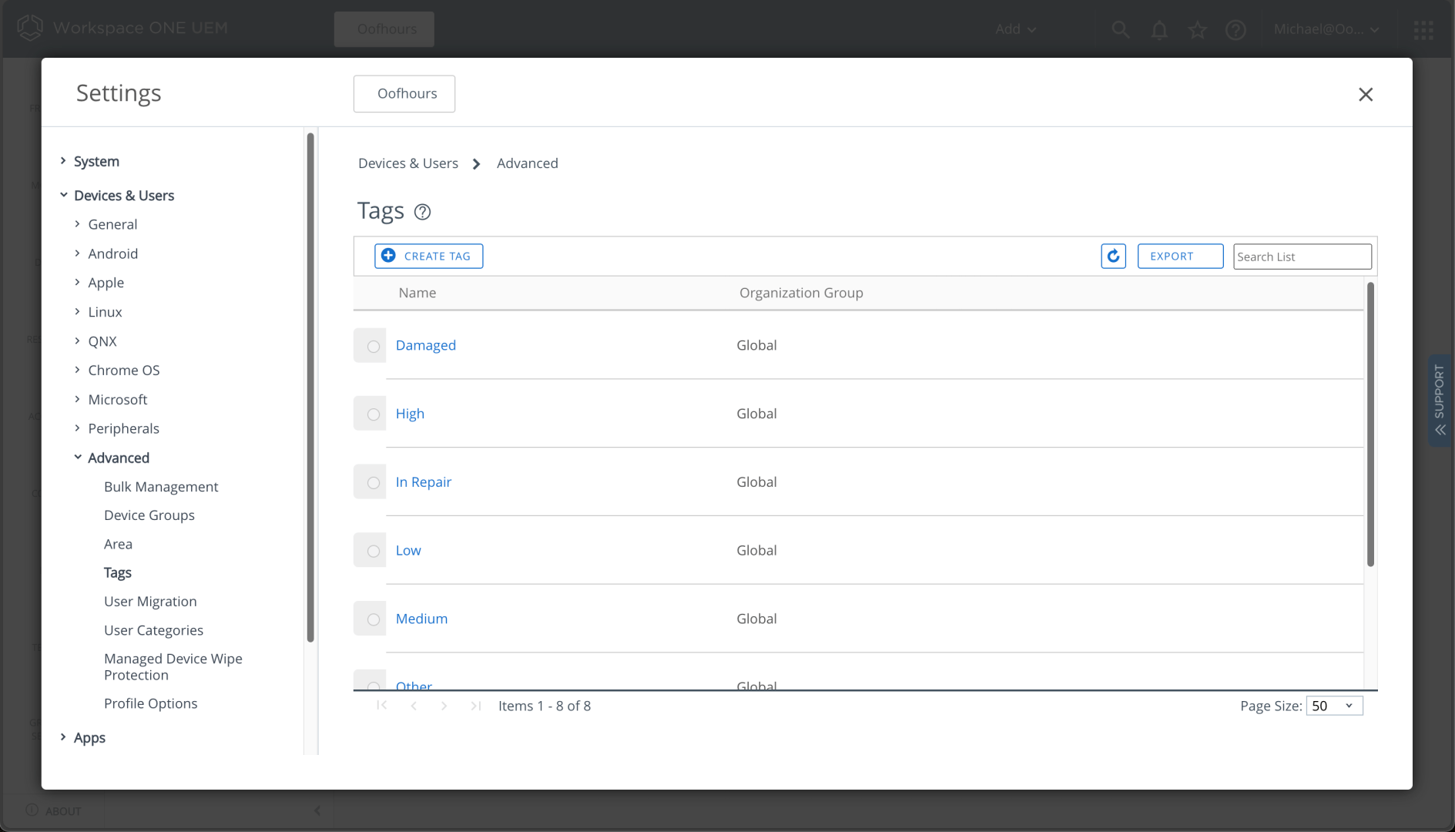The height and width of the screenshot is (832, 1455).
Task: Select the In Repair tag radio button
Action: (x=374, y=483)
